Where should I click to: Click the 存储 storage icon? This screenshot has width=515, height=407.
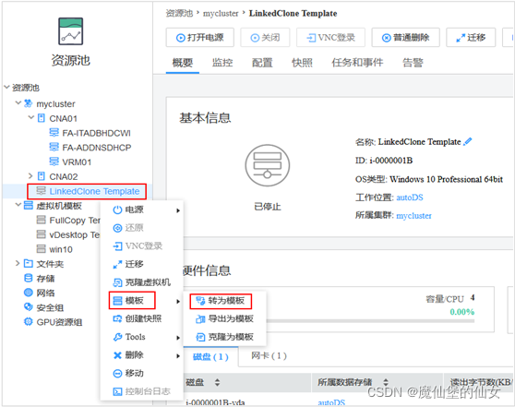29,278
